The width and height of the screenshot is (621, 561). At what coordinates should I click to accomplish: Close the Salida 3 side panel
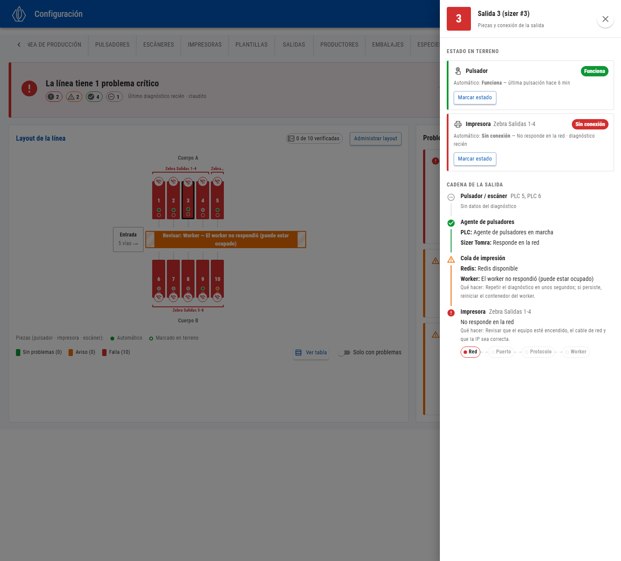(x=605, y=19)
